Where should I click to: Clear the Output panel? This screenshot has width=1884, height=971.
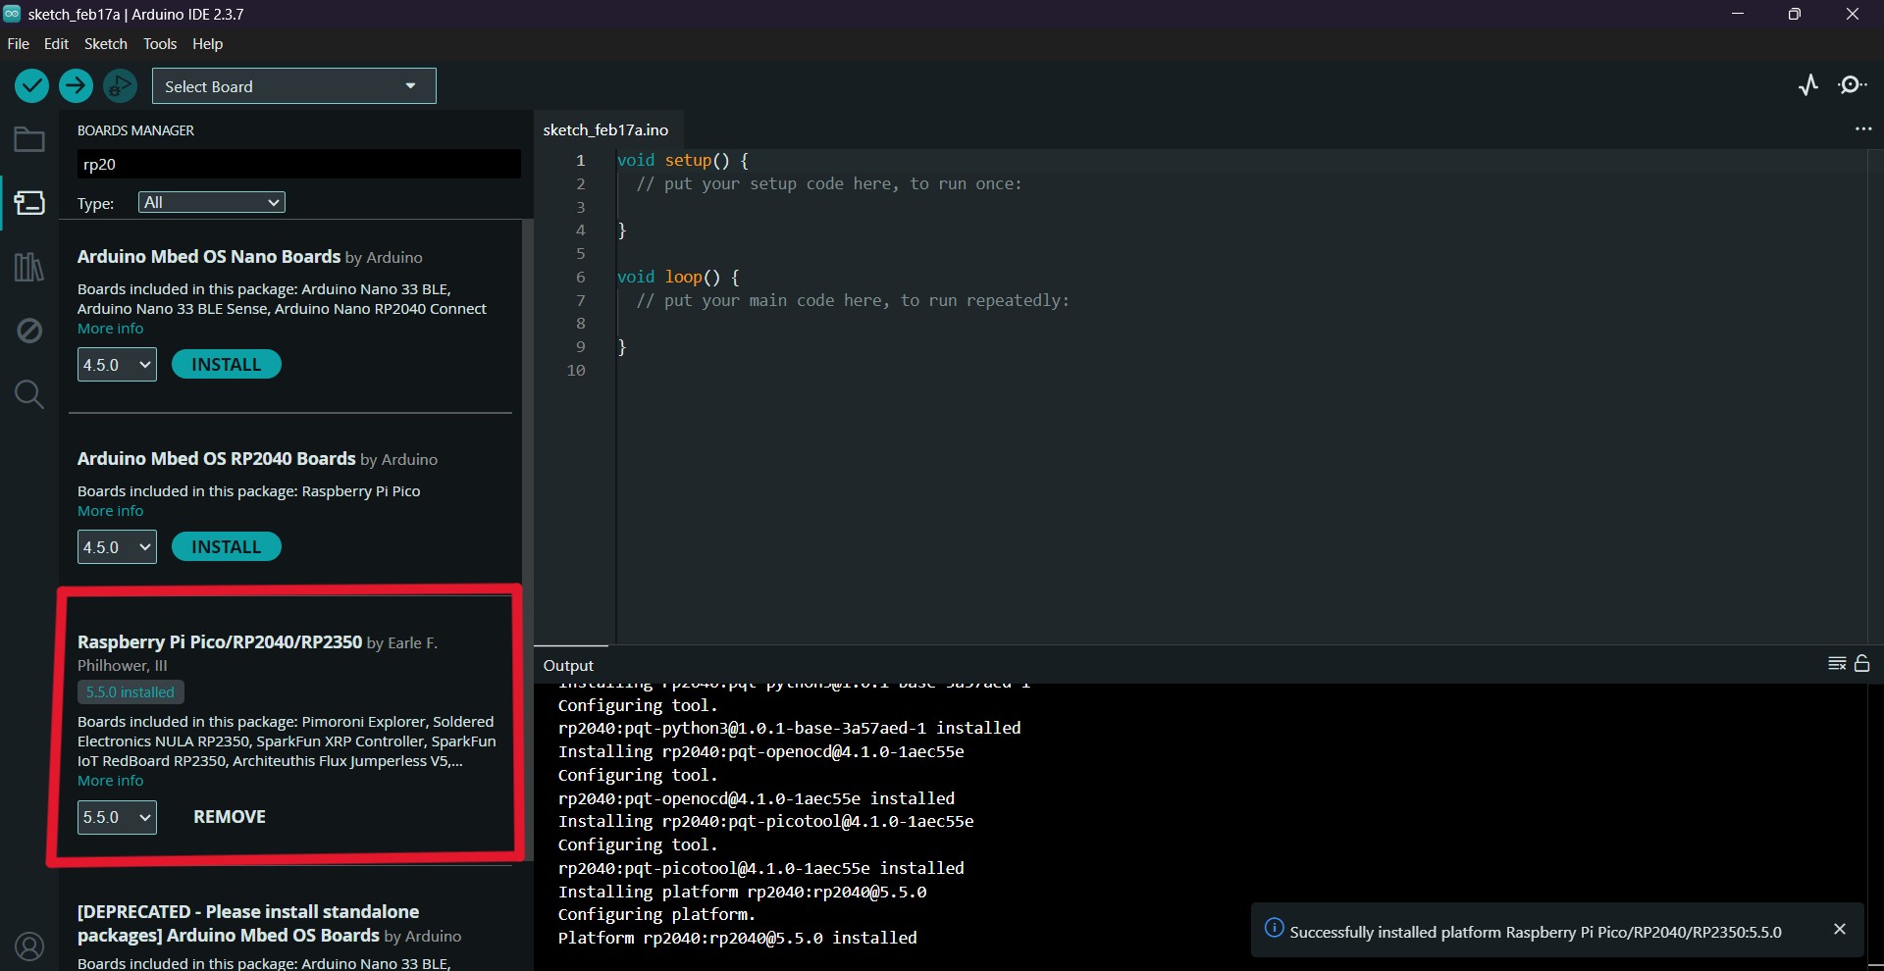point(1838,664)
